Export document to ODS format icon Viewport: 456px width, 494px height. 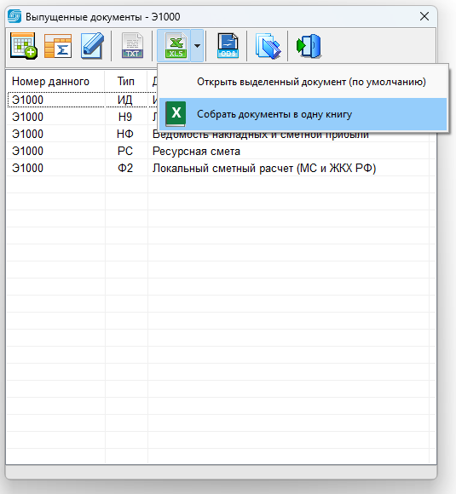[228, 46]
